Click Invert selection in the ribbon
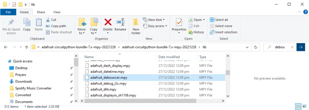 point(224,32)
